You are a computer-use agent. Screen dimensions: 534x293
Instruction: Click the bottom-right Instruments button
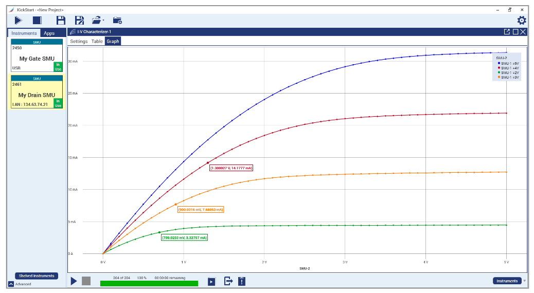(x=507, y=281)
